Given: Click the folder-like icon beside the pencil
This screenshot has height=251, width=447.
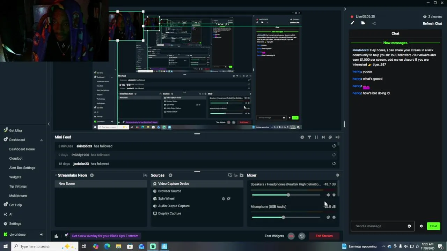Looking at the screenshot, I should [x=363, y=23].
